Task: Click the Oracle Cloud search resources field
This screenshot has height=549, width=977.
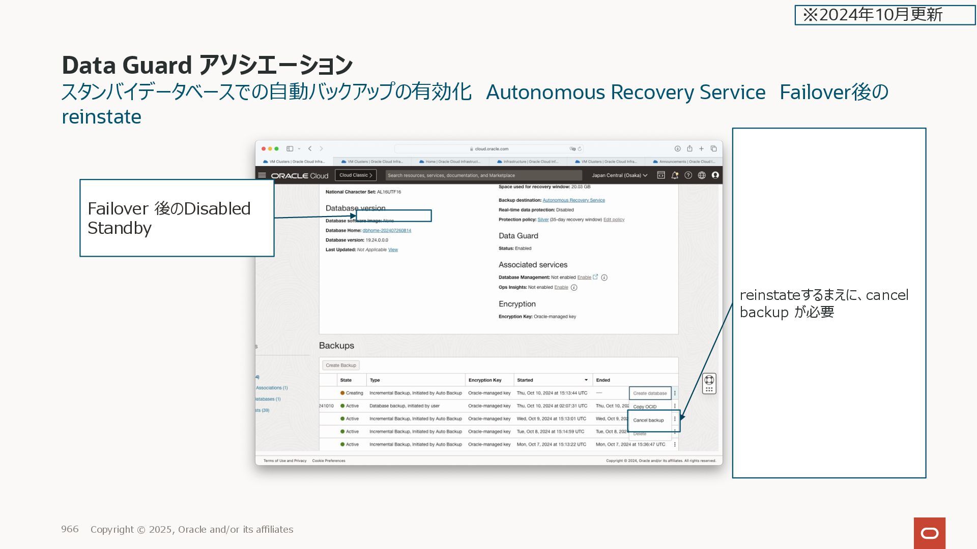Action: click(x=483, y=175)
